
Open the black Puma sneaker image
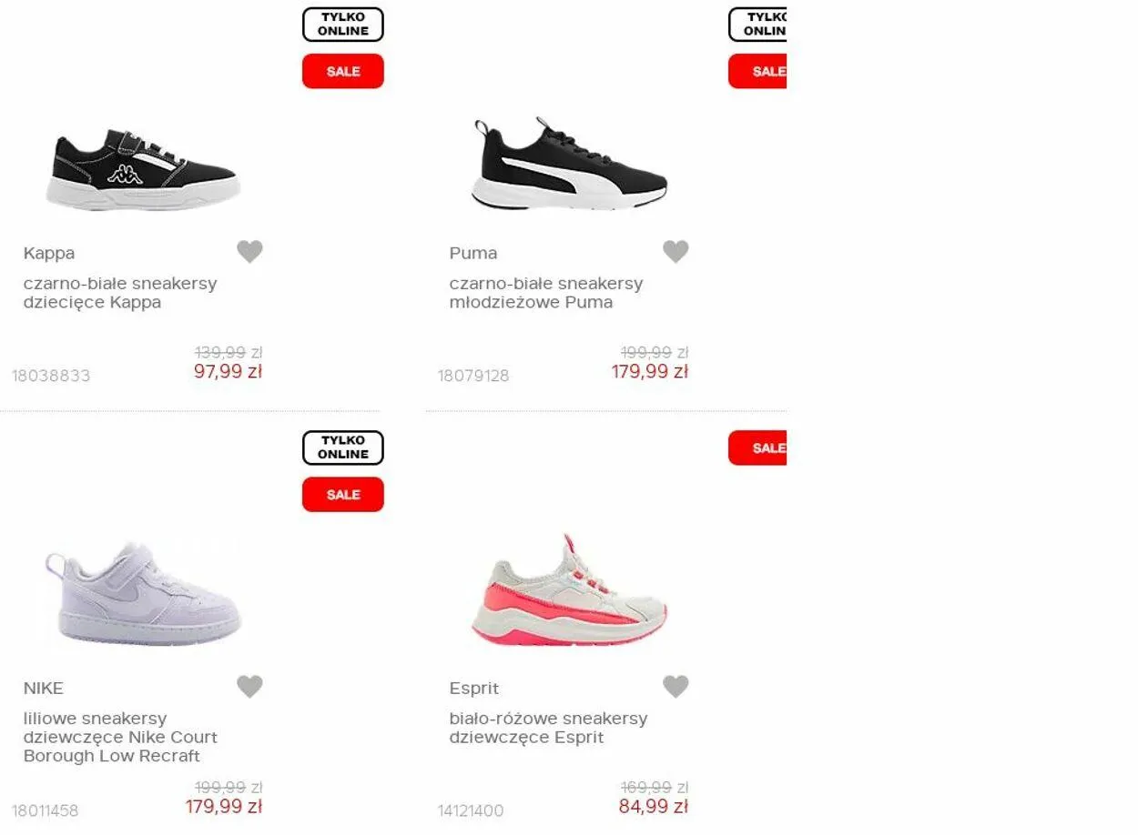tap(569, 164)
